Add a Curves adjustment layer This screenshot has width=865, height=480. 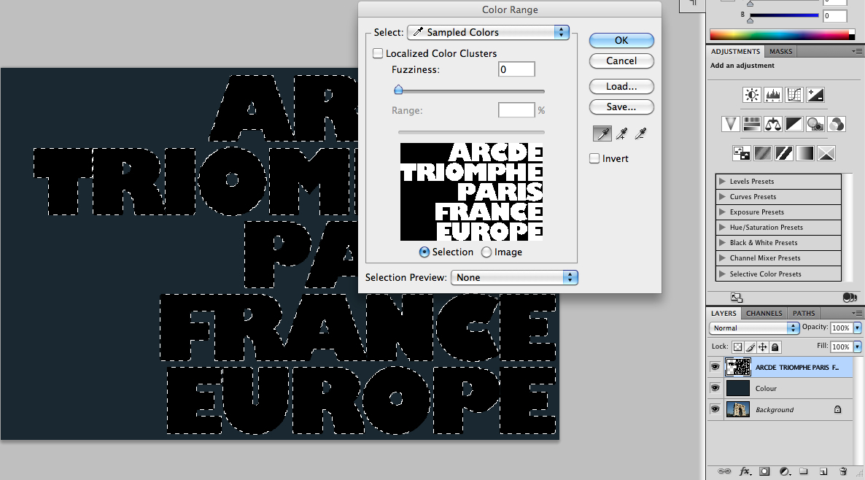794,95
